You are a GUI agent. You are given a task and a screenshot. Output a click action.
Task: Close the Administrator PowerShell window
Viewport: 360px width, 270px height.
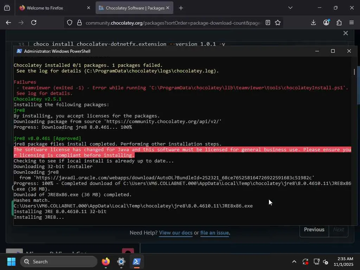(x=349, y=51)
